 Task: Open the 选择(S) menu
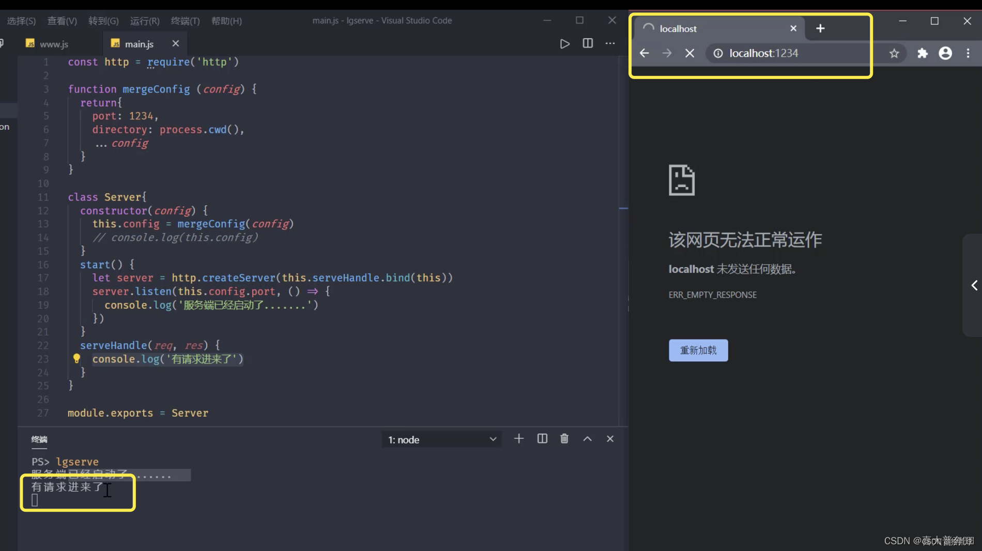click(21, 21)
